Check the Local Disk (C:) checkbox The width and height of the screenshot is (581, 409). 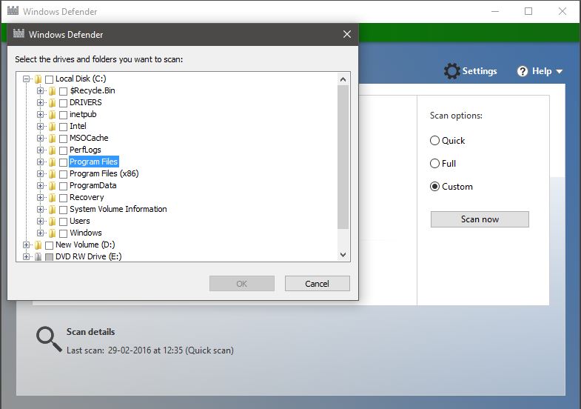(x=50, y=79)
